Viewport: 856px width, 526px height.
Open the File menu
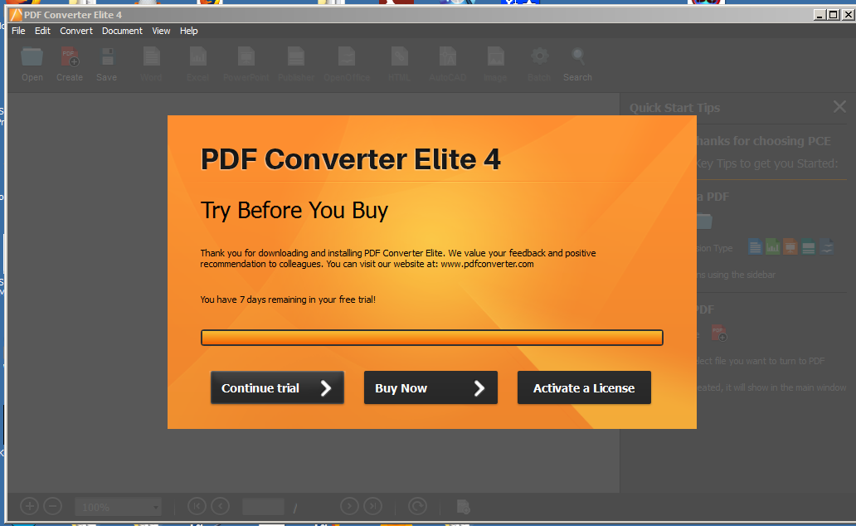(x=18, y=31)
